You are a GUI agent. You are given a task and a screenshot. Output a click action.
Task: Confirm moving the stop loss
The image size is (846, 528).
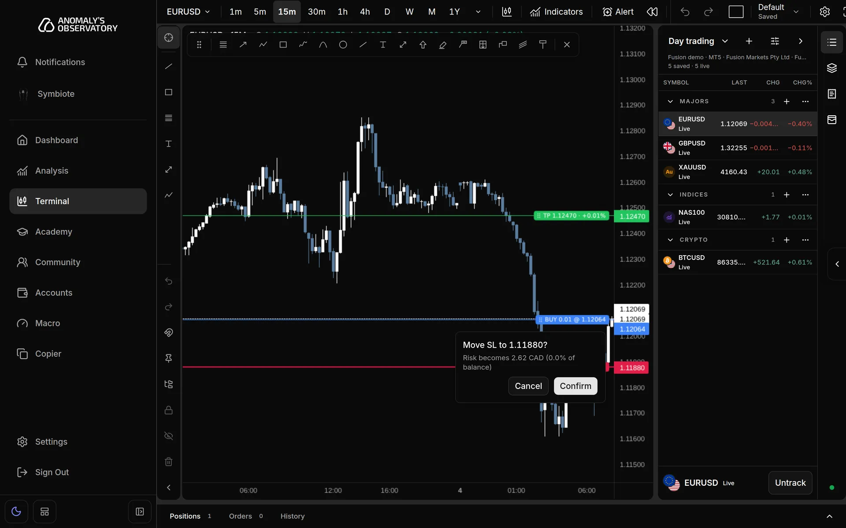[575, 386]
